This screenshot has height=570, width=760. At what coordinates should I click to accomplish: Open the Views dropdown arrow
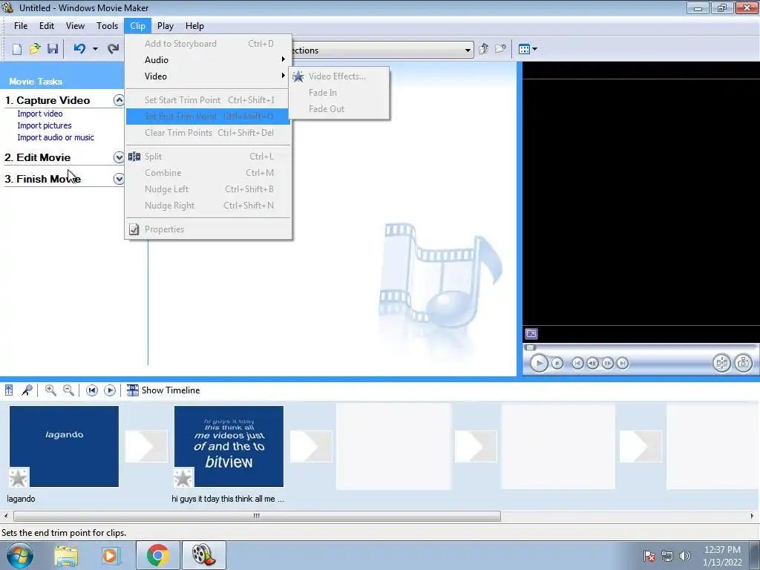pos(534,49)
